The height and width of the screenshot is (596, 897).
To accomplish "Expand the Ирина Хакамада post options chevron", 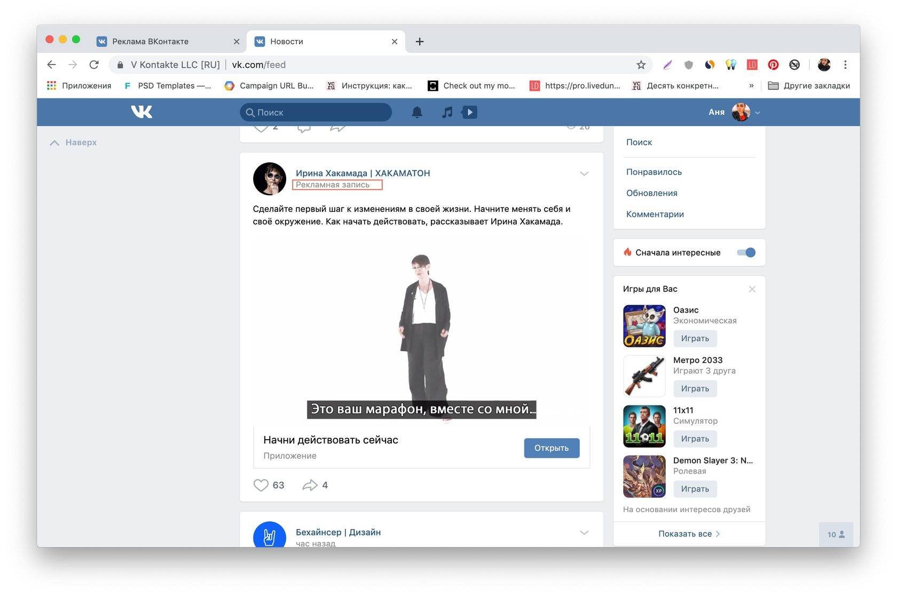I will click(x=584, y=173).
